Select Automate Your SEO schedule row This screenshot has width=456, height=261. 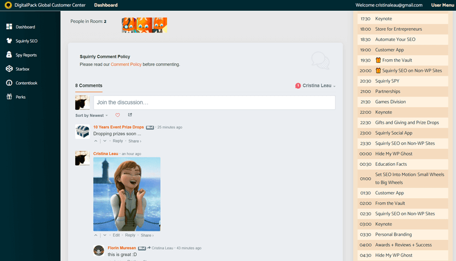click(402, 39)
